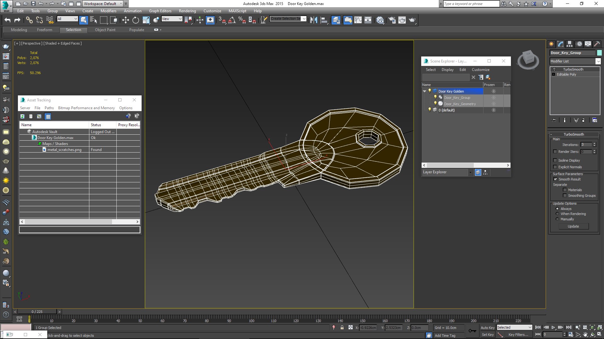Viewport: 604px width, 339px height.
Task: Open the Modifiers menu
Action: coord(108,11)
